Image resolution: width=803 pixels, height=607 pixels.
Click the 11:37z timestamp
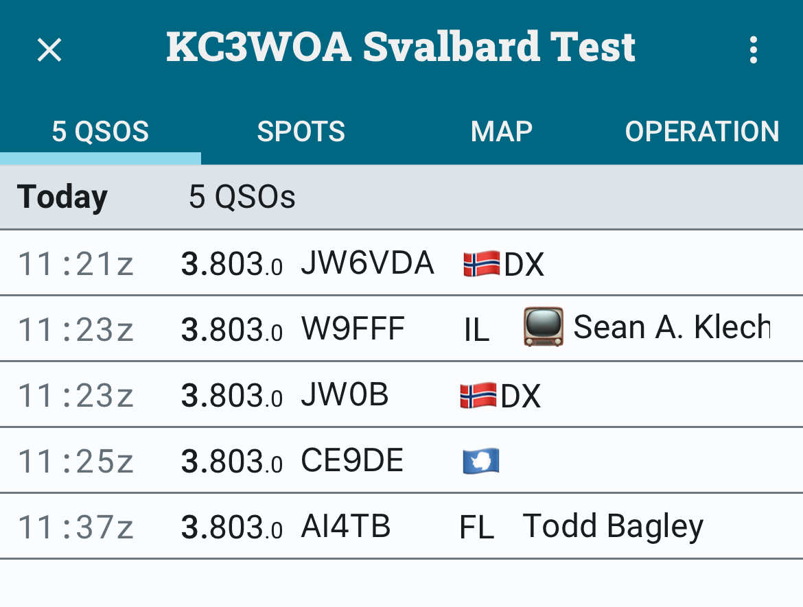[x=75, y=527]
